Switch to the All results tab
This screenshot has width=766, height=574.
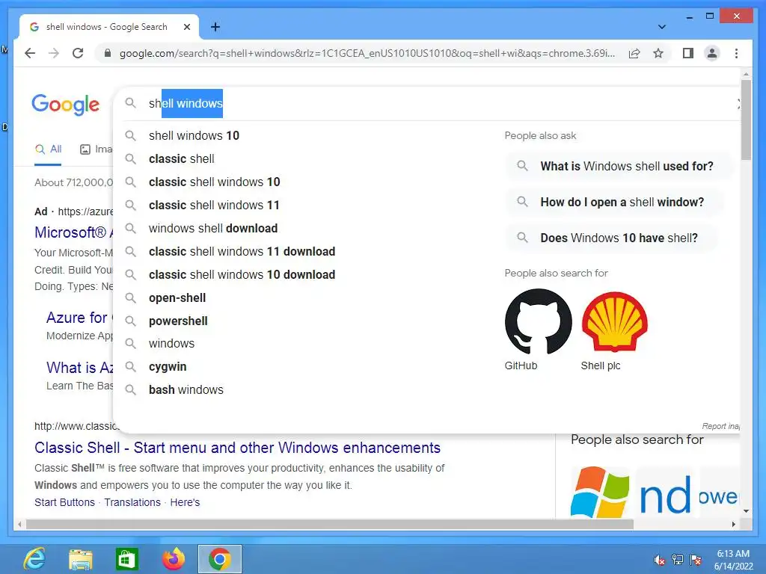48,149
